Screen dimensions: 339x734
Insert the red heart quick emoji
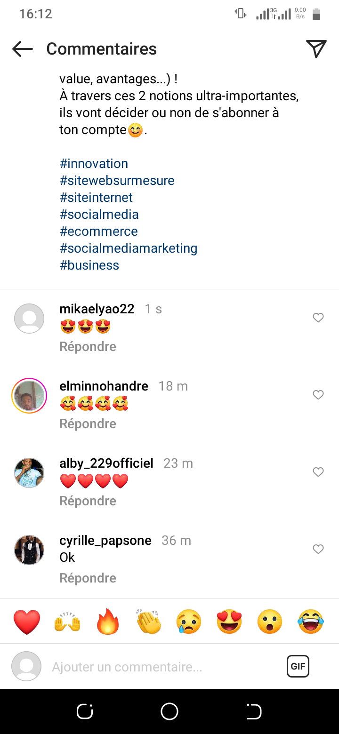[27, 622]
